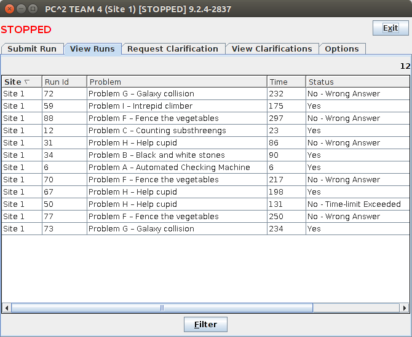Viewport: 412px width, 337px height.
Task: Sort table by Run Id header
Action: [64, 82]
